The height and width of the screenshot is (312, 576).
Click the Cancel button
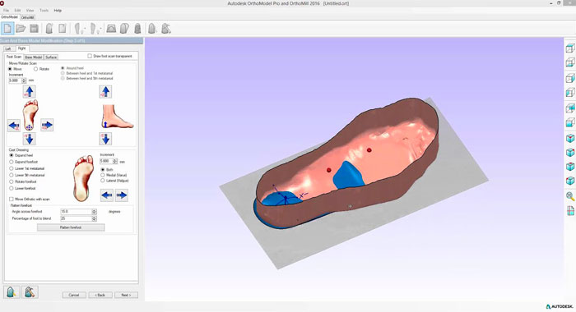74,295
